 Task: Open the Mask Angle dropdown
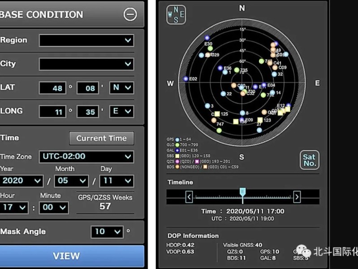pyautogui.click(x=107, y=232)
